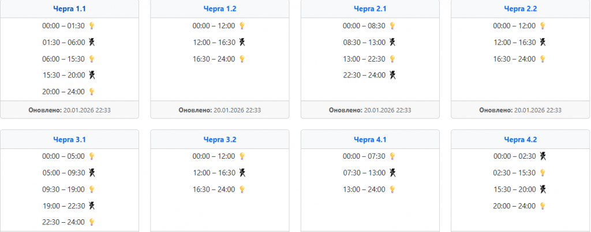This screenshot has width=591, height=232.
Task: Click outage icon beside 07:30 – 13:00
Action: 392,173
